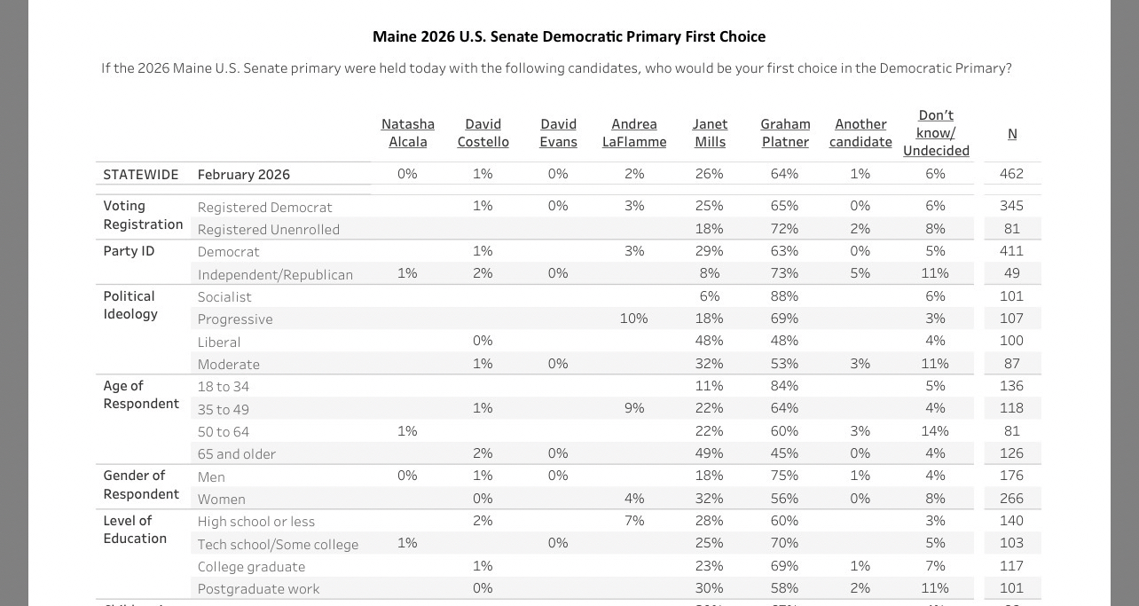The height and width of the screenshot is (606, 1139).
Task: Click the David Costello column header
Action: tap(483, 133)
